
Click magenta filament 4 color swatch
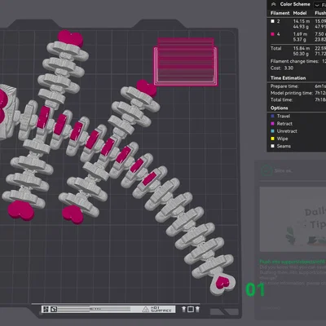(272, 34)
